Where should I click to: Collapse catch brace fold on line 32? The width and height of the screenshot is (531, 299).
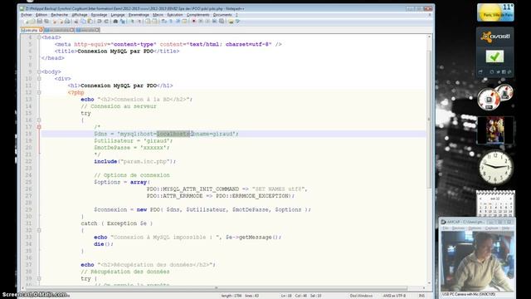point(39,231)
